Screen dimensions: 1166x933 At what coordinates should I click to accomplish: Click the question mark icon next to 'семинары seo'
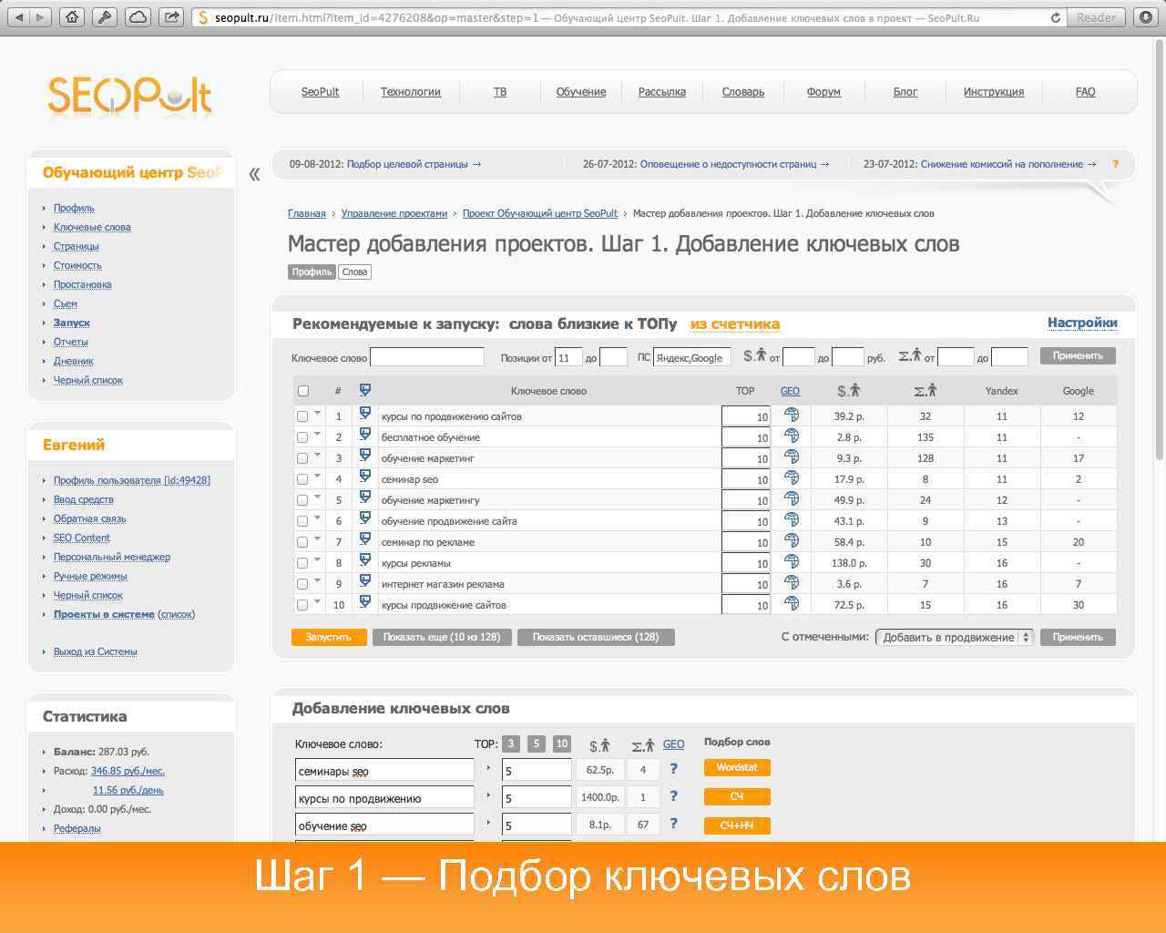pos(673,769)
